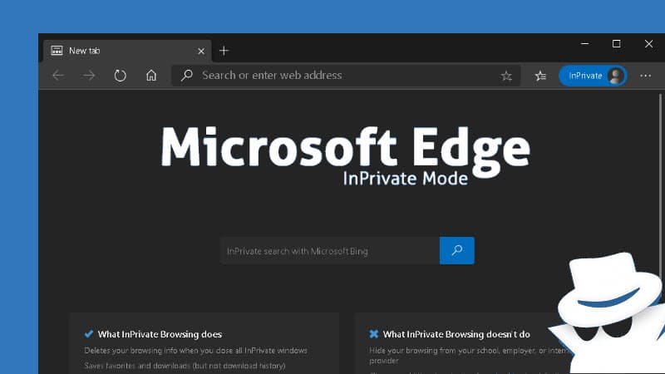Viewport: 665px width, 374px height.
Task: Maximize the Edge window
Action: coord(617,44)
